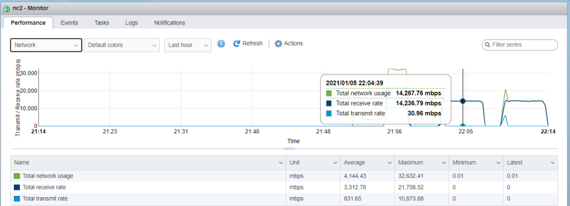
Task: Click the tooltip timestamp 2021/01/05 22:04:39
Action: (x=355, y=83)
